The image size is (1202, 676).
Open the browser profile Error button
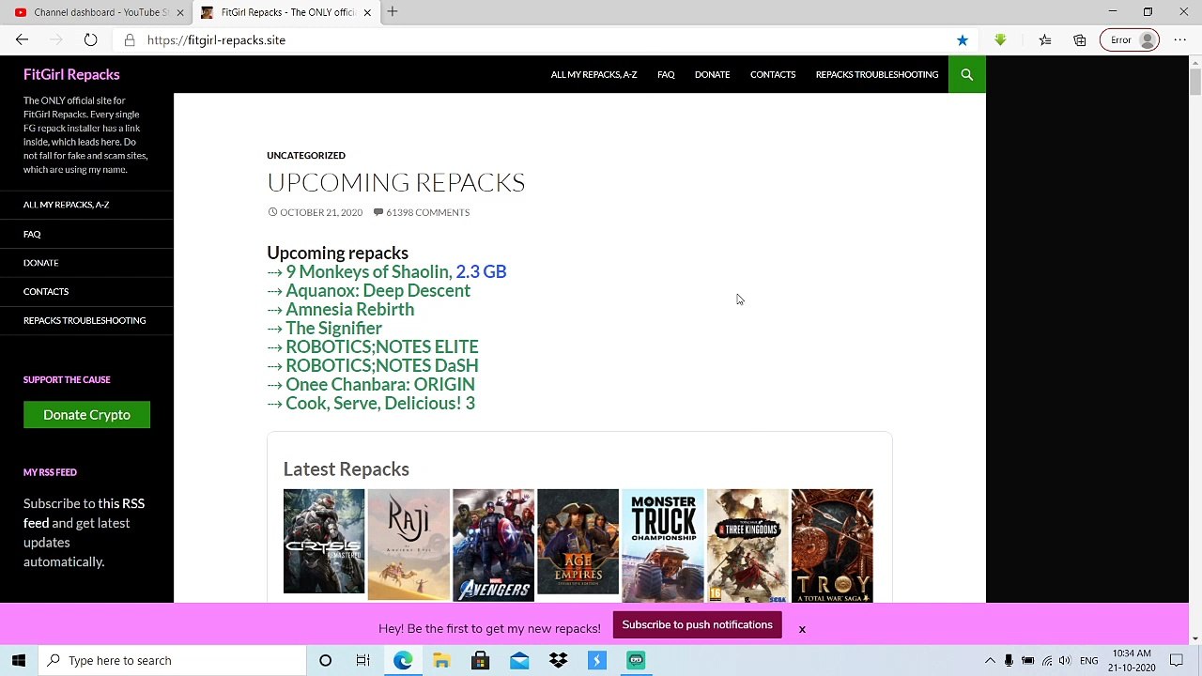[x=1130, y=40]
